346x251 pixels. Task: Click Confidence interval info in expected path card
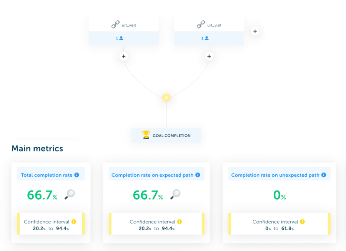(180, 221)
